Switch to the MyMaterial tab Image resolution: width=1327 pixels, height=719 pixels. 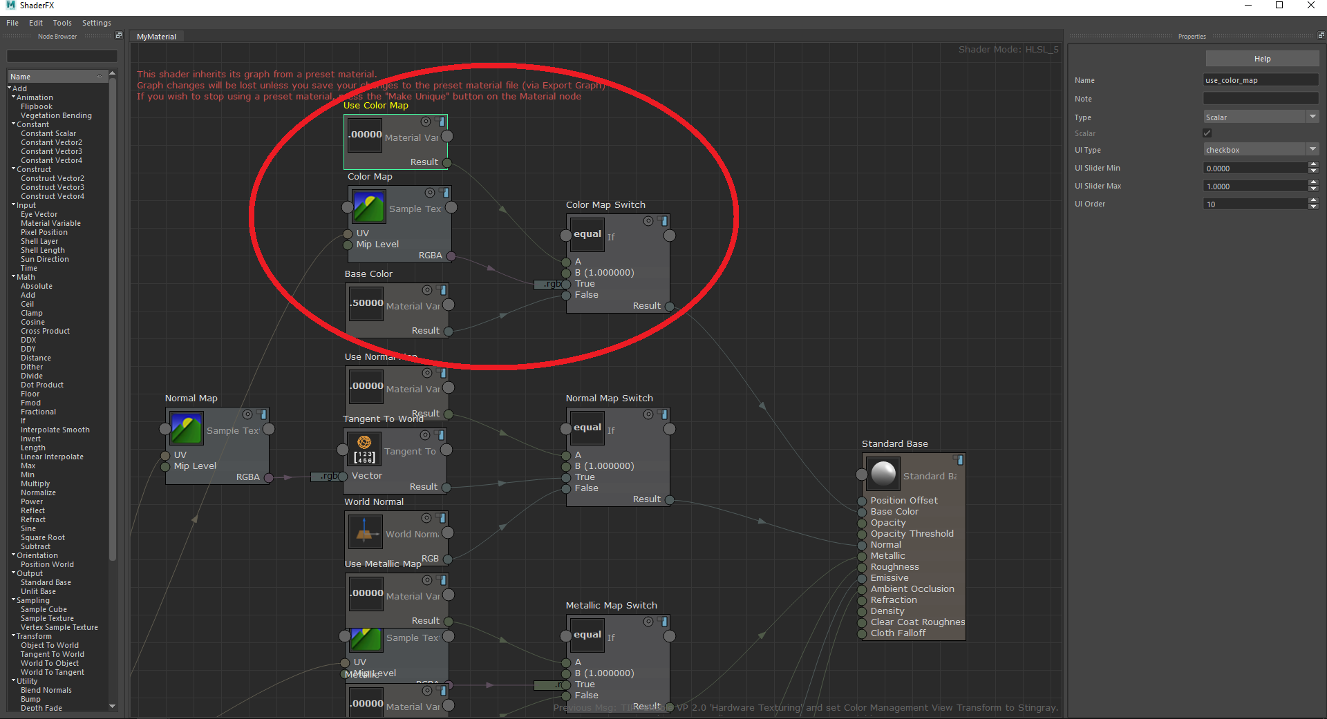156,37
